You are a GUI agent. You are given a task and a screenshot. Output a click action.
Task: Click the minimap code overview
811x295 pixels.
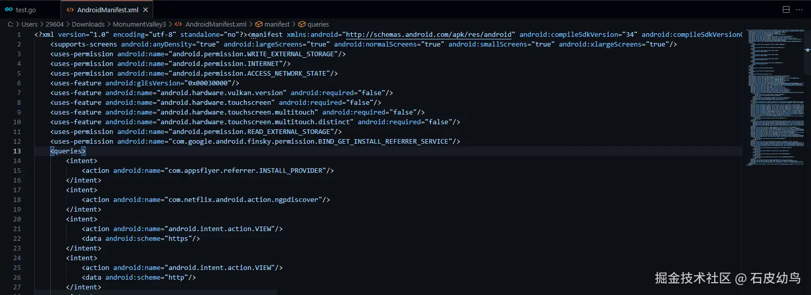(x=776, y=97)
